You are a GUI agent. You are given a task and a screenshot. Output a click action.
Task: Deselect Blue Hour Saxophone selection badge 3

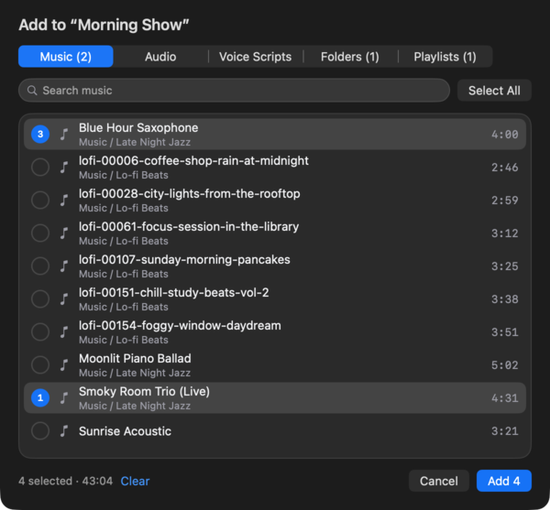[40, 135]
